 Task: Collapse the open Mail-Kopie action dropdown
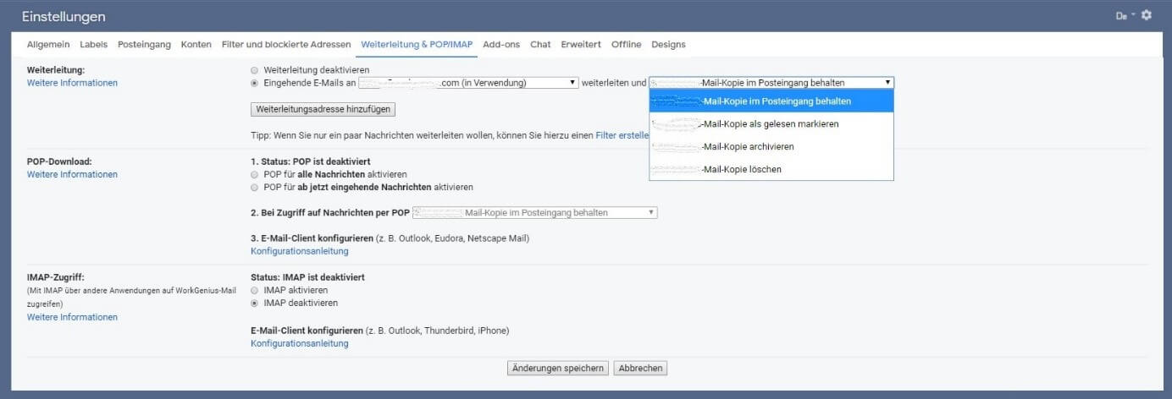click(x=771, y=83)
